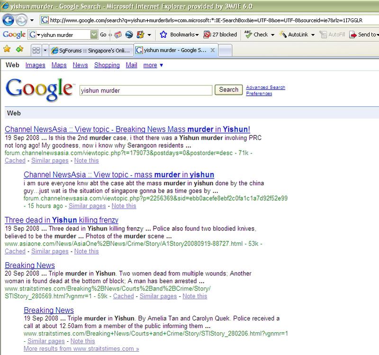Switch to the SgForums tab
Screen dimensions: 379x355
click(90, 50)
